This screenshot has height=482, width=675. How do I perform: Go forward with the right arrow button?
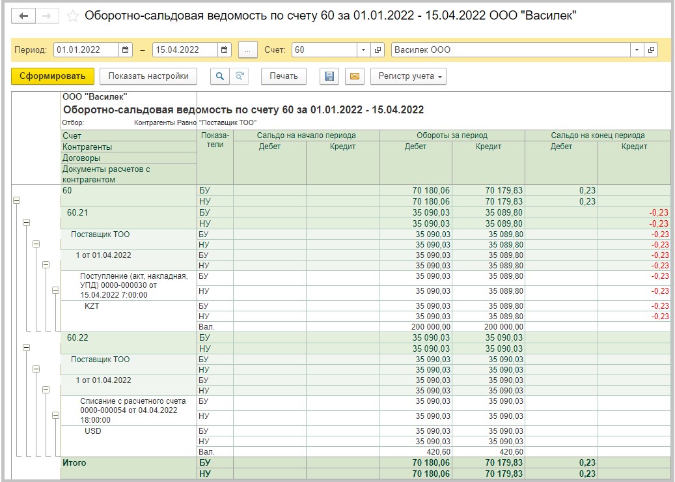47,16
